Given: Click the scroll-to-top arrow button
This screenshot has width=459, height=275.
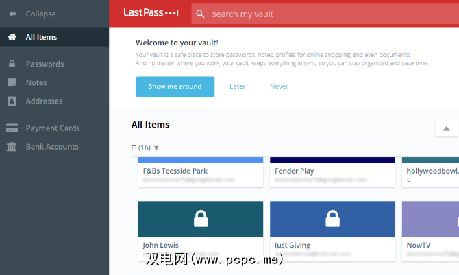Looking at the screenshot, I should (447, 128).
